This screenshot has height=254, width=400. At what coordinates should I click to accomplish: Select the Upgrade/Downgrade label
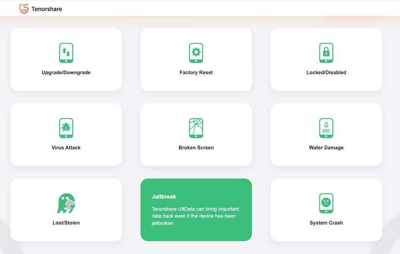click(x=66, y=72)
